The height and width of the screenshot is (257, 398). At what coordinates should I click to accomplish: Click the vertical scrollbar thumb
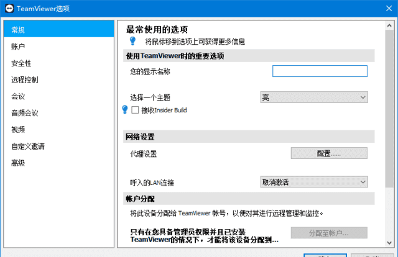pos(389,109)
